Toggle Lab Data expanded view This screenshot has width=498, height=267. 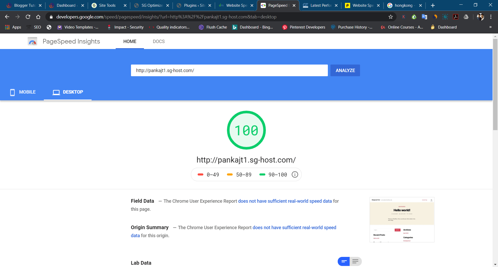pyautogui.click(x=356, y=261)
